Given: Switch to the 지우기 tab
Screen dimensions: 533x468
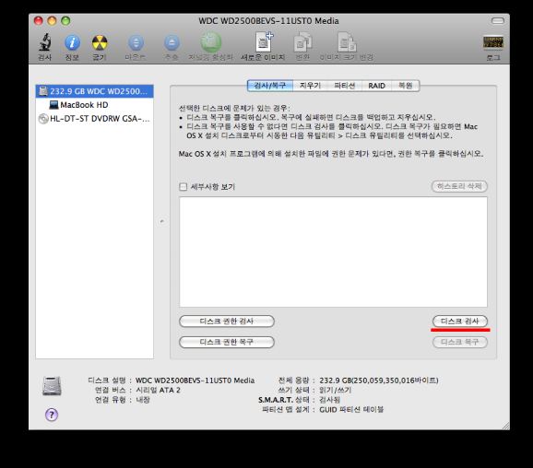Looking at the screenshot, I should pos(310,86).
